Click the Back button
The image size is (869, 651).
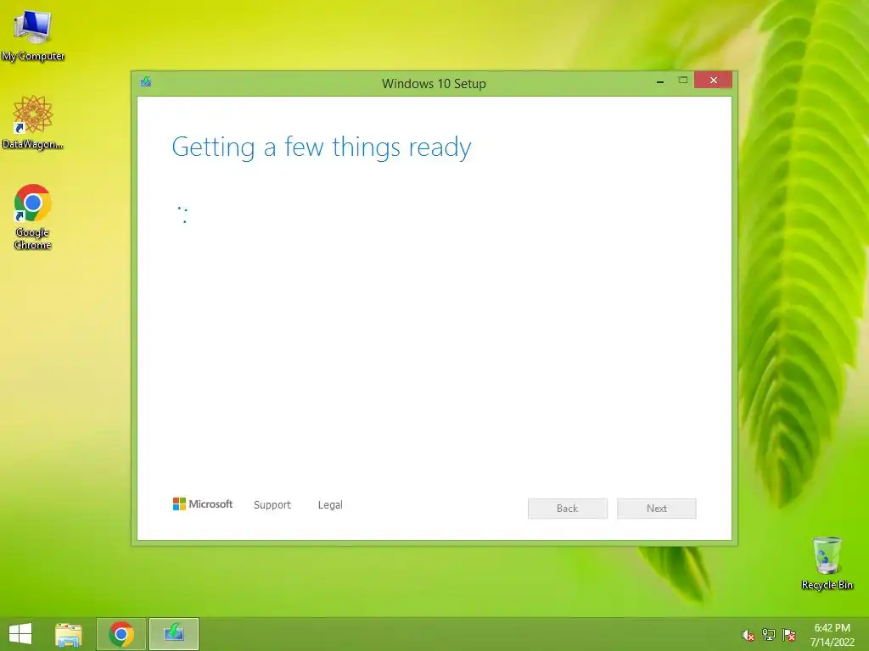[568, 509]
